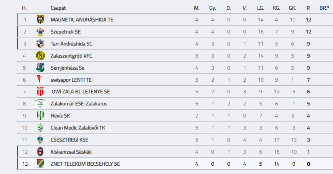333x174 pixels.
Task: Open the Szepetnek SE team page
Action: pos(65,32)
